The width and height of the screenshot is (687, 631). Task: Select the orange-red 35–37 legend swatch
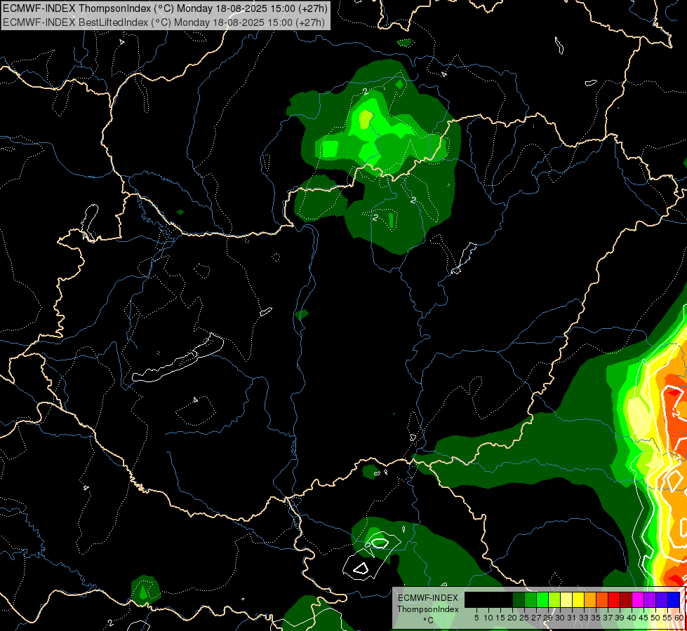(x=602, y=599)
